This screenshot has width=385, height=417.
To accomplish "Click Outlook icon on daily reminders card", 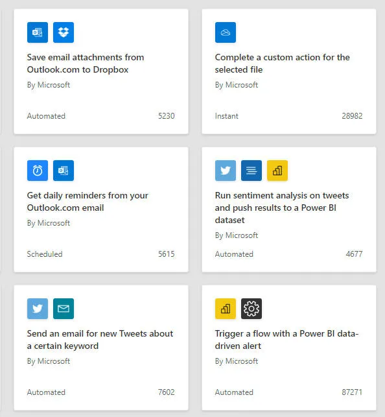I will [x=64, y=171].
